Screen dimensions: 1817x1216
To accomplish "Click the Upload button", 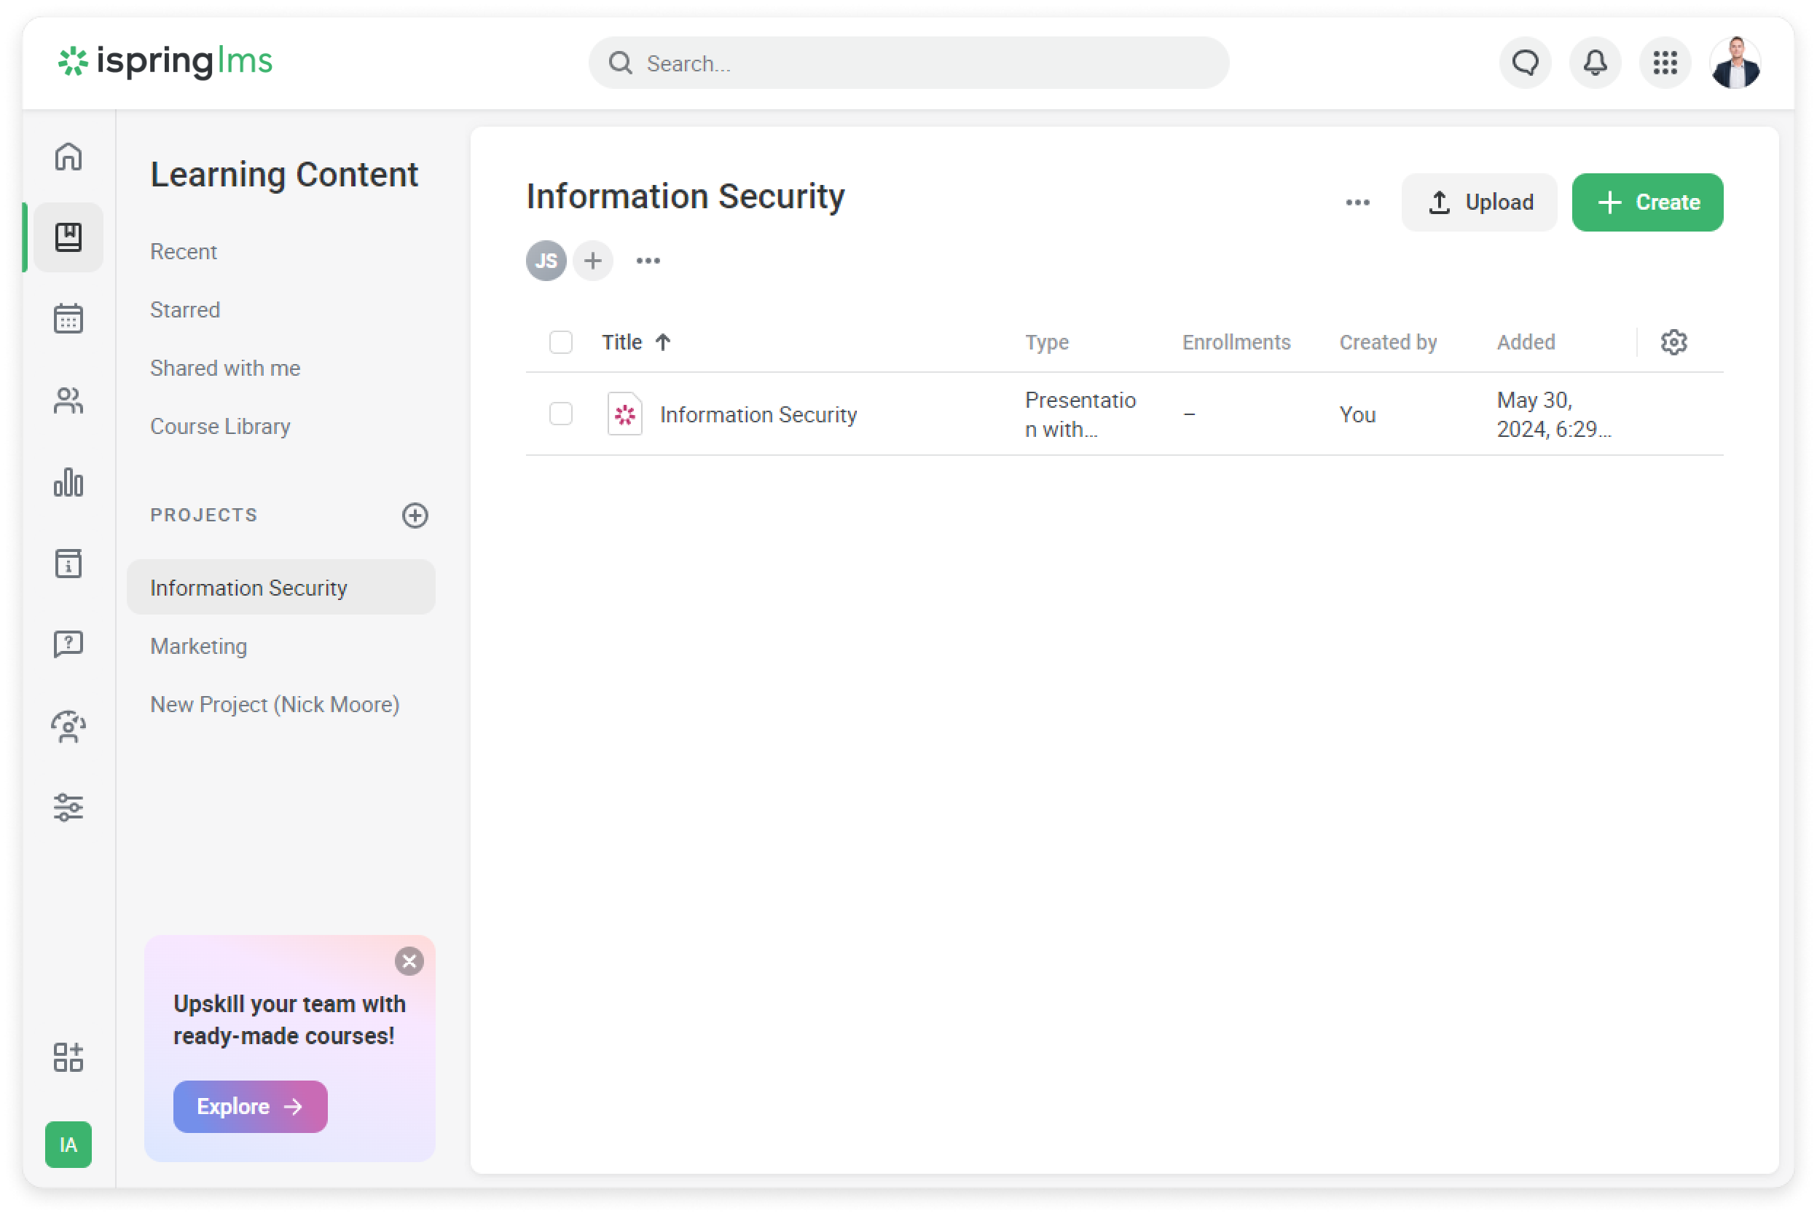I will click(1479, 202).
